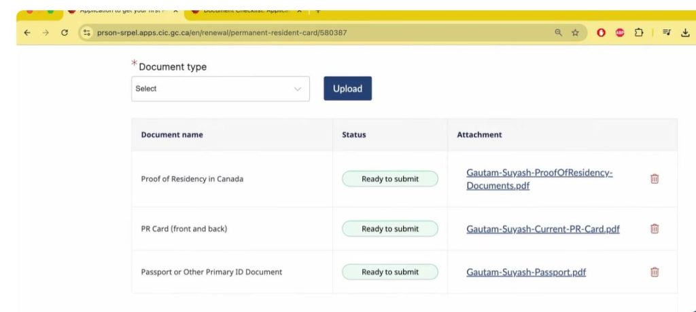Close the Document Checklist tab
This screenshot has width=696, height=312.
point(299,11)
